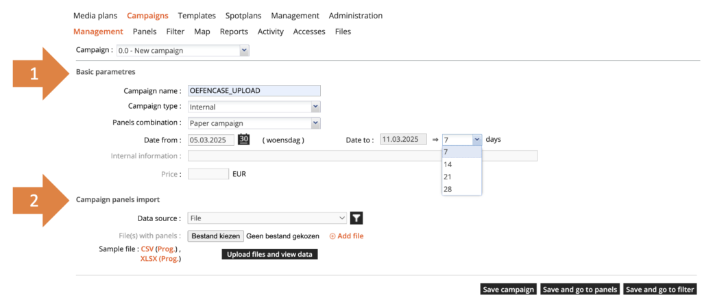Switch to the Panels tab
This screenshot has width=702, height=304.
tap(145, 31)
